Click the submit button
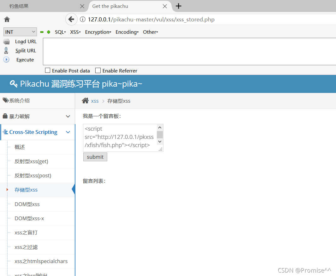336x276 pixels. 95,157
